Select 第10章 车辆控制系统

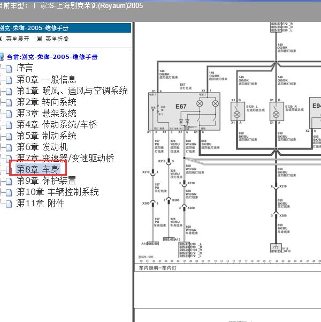[x=57, y=192]
